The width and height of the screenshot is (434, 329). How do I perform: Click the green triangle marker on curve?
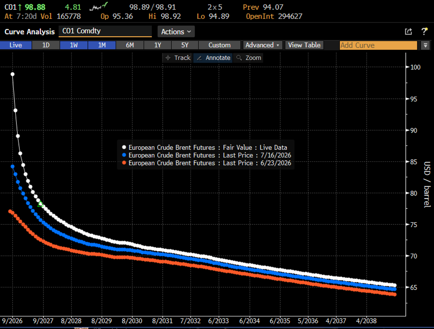[41, 204]
